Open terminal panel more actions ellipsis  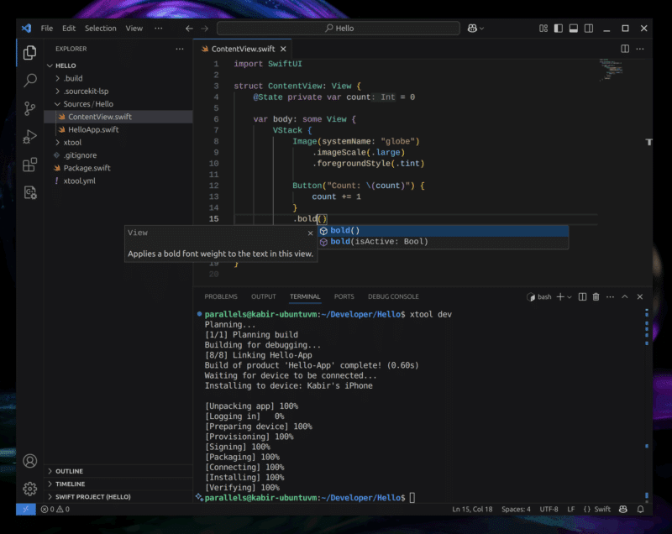tap(611, 296)
